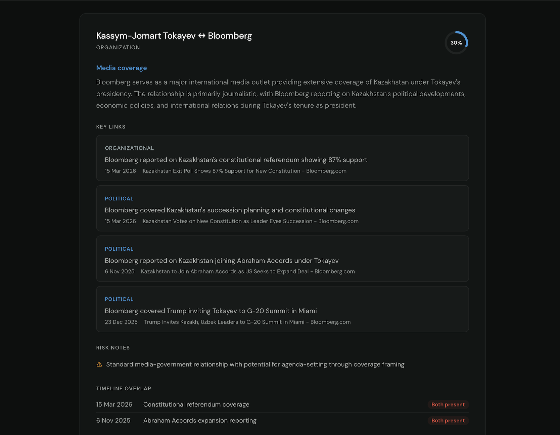The width and height of the screenshot is (560, 435).
Task: Open the Abraham Accords under Tokayev card
Action: click(283, 259)
